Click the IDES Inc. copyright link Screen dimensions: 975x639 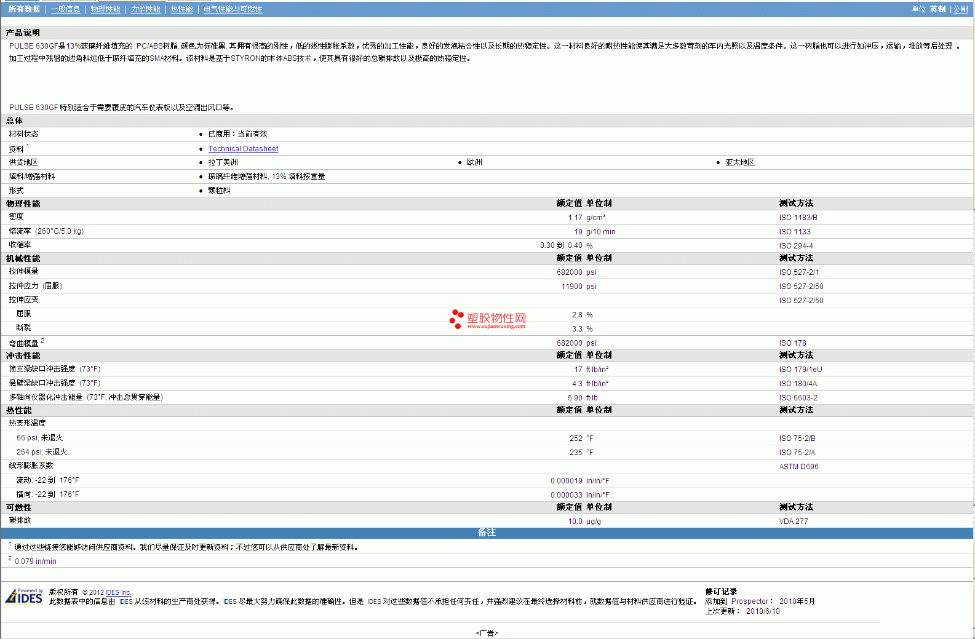118,592
